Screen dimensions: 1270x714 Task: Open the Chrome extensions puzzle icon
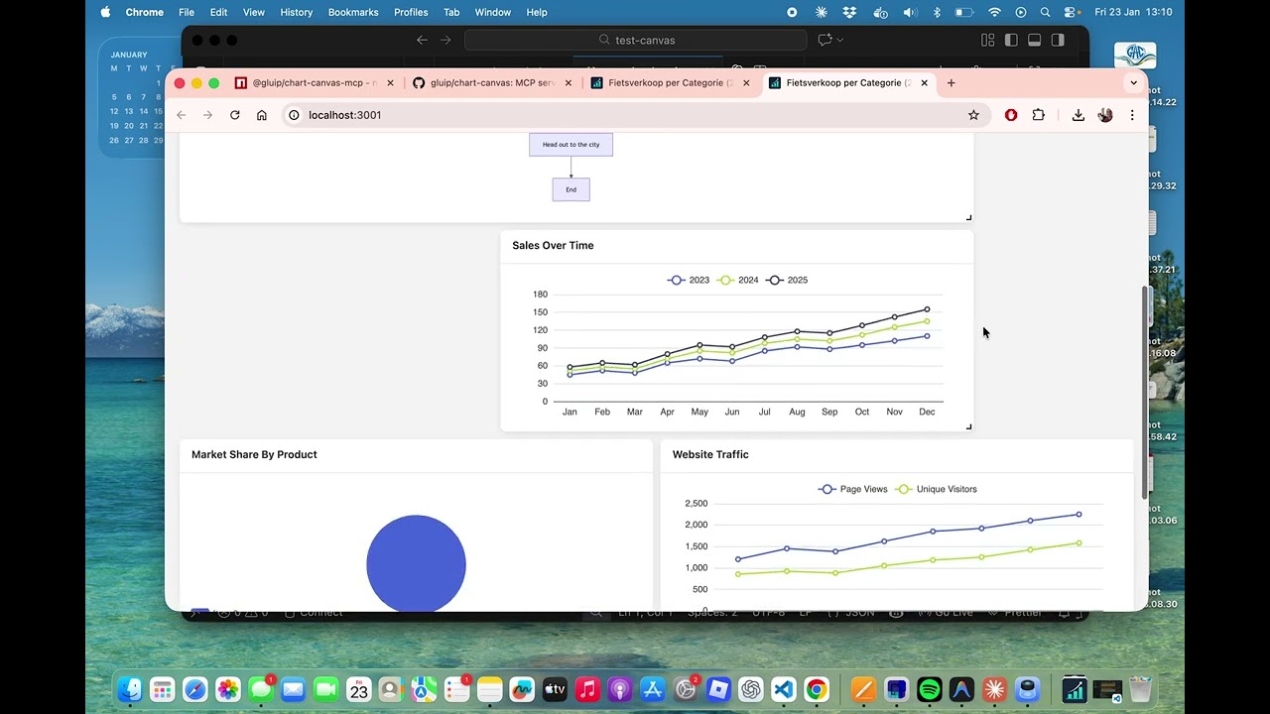1038,115
